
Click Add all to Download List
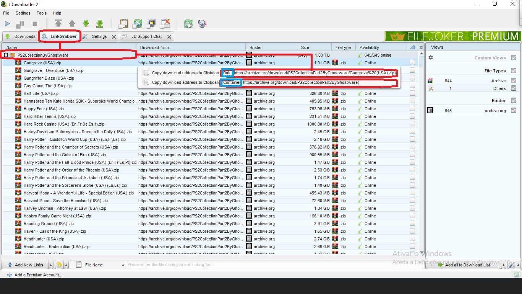pos(464,265)
